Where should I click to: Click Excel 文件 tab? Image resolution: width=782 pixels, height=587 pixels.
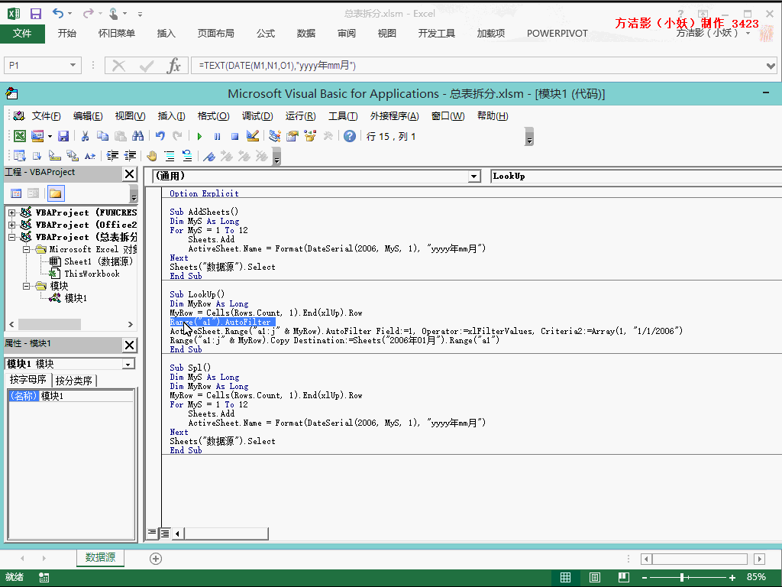tap(22, 34)
